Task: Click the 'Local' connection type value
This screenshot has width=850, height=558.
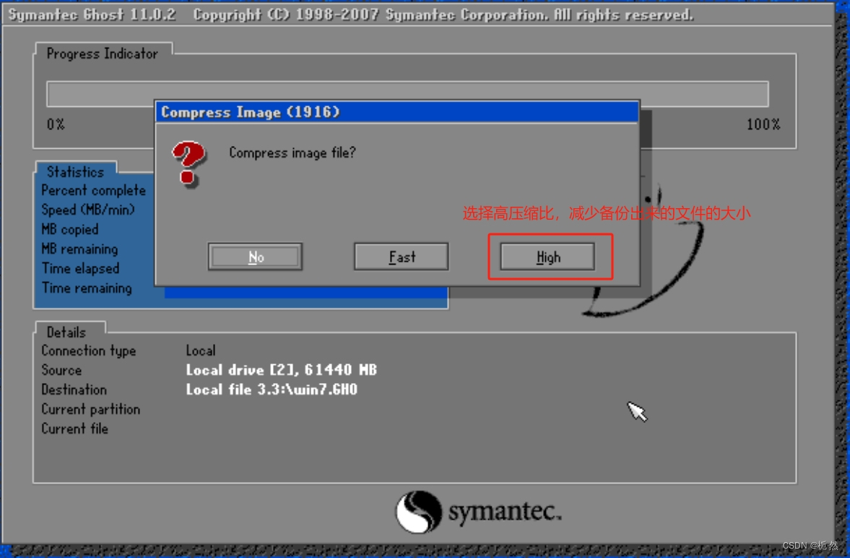Action: [201, 351]
